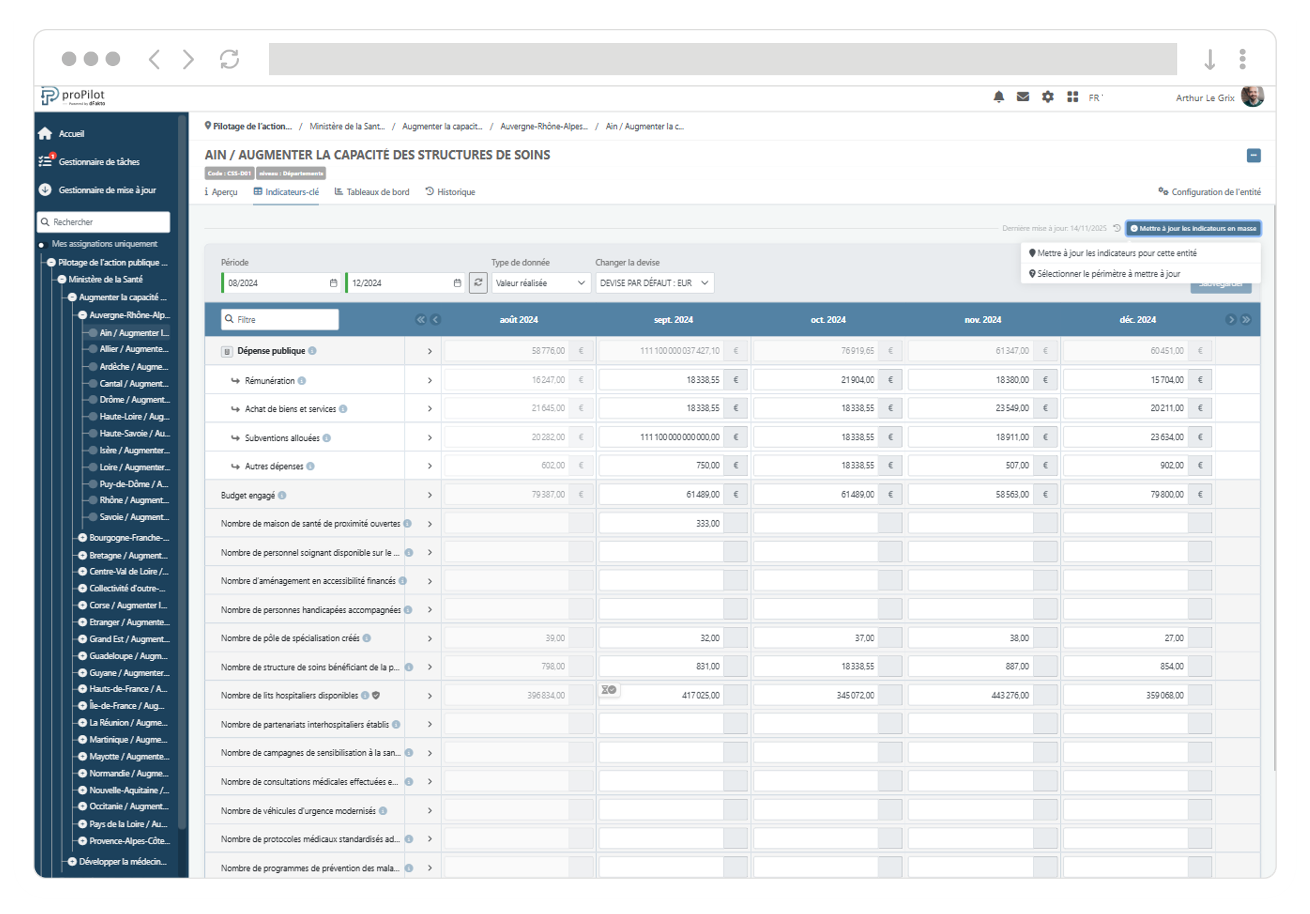Click the settings gear icon in the header
This screenshot has width=1310, height=914.
point(1047,97)
